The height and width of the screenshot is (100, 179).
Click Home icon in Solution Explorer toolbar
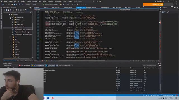pyautogui.click(x=8, y=10)
